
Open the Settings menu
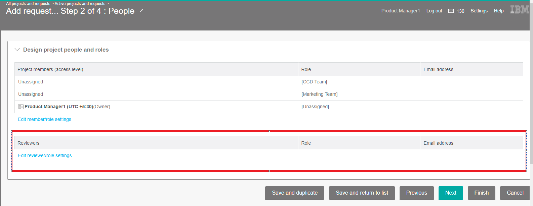tap(479, 11)
